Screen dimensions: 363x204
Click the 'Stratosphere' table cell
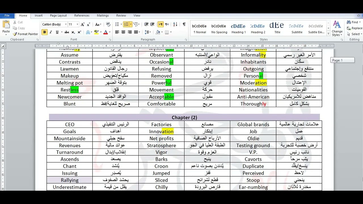pyautogui.click(x=161, y=145)
